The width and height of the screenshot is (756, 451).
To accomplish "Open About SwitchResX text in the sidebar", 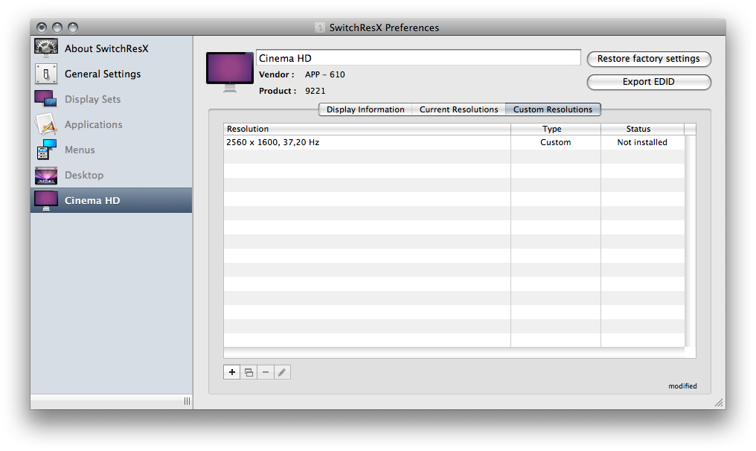I will (x=106, y=48).
